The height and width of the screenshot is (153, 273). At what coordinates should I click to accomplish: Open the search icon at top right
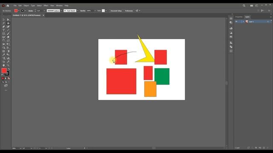click(x=244, y=6)
